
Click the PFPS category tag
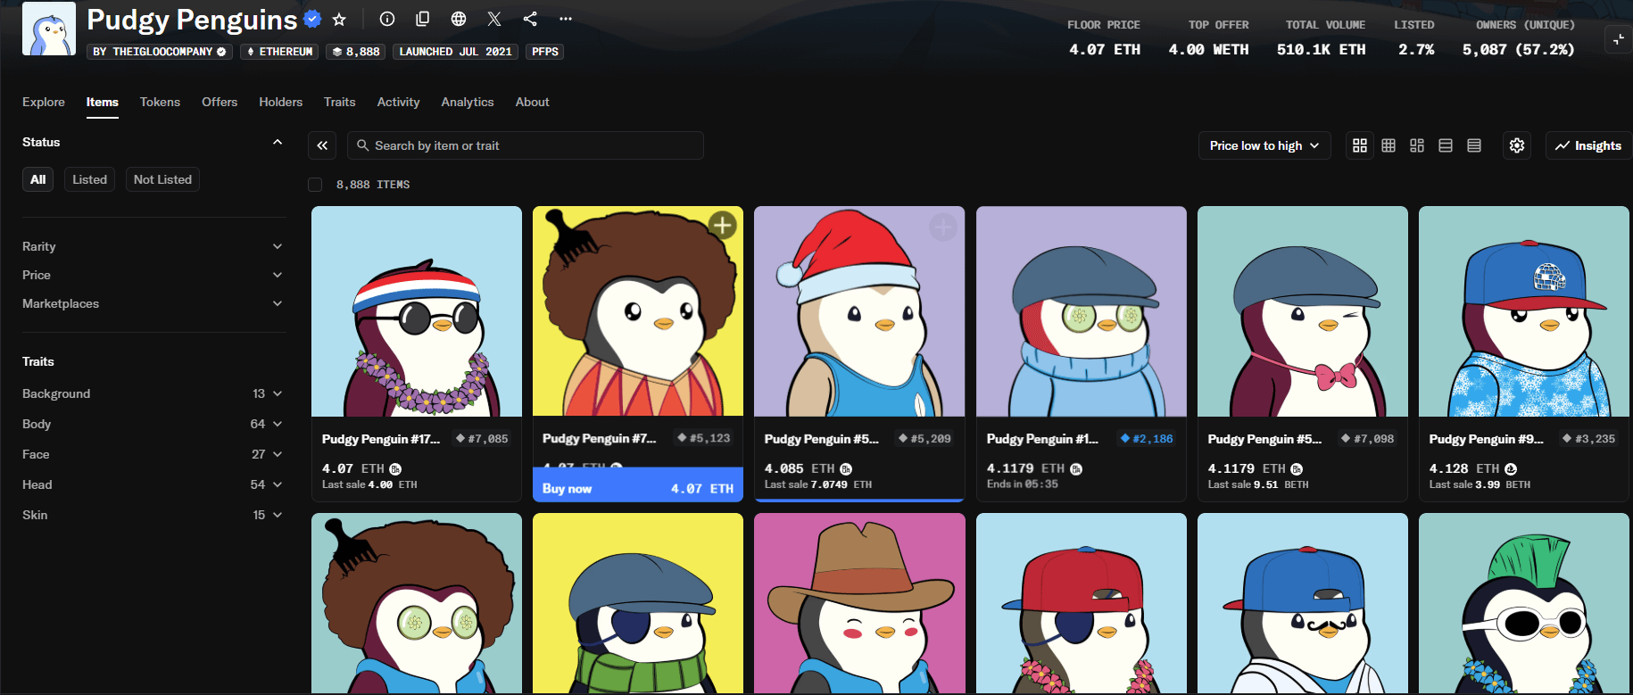[544, 52]
